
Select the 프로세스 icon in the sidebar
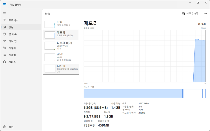4,20
